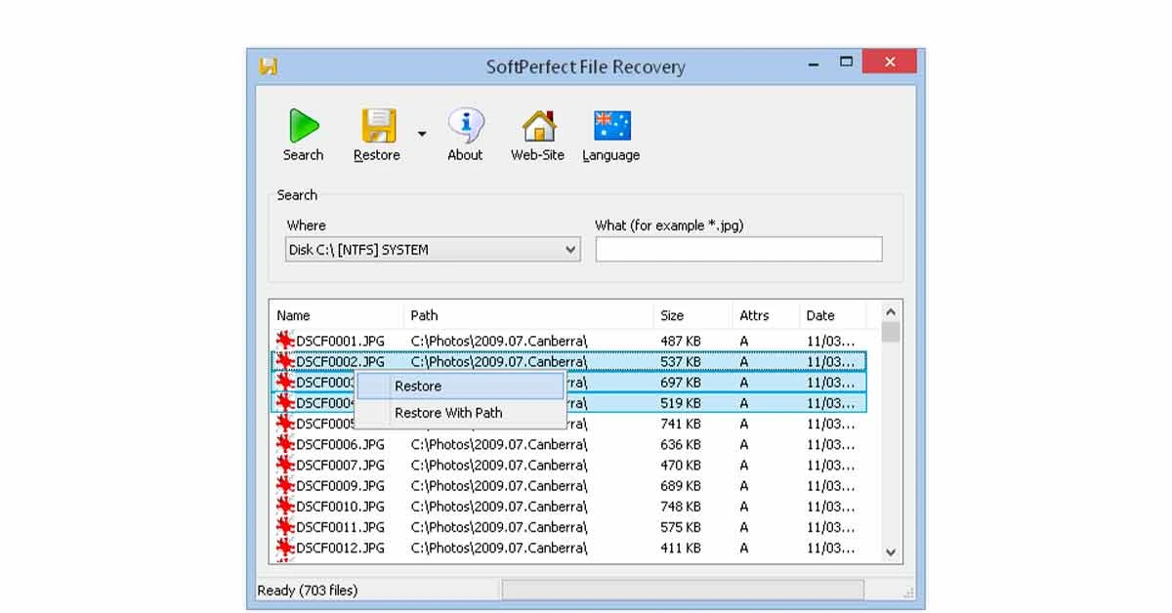The width and height of the screenshot is (1172, 613).
Task: Click the deleted file icon beside DSCF0001.JPG
Action: (284, 341)
